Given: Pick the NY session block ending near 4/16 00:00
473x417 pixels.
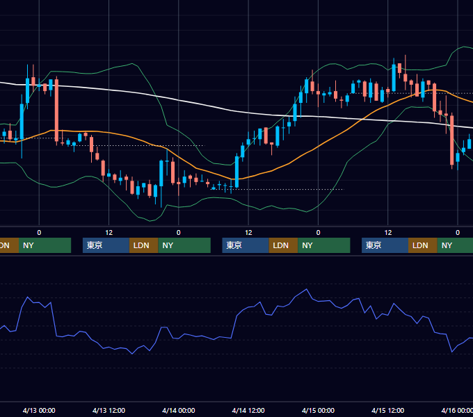Looking at the screenshot, I should tap(455, 245).
